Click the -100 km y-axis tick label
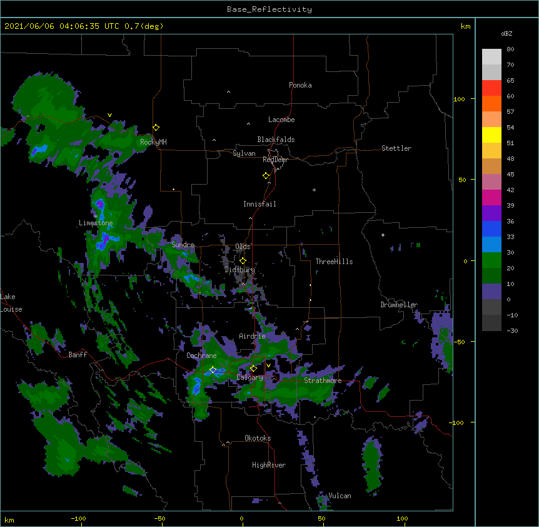 [x=457, y=422]
